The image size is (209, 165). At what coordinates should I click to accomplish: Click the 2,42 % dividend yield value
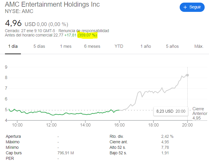(x=167, y=136)
